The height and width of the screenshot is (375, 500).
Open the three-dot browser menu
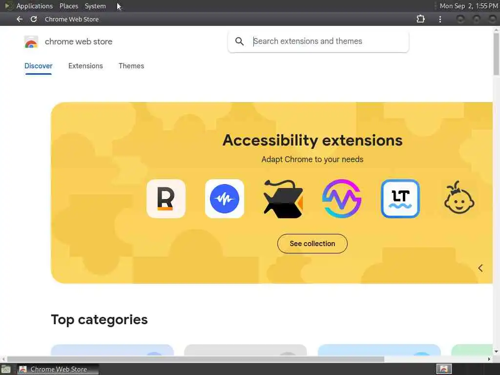click(x=440, y=19)
